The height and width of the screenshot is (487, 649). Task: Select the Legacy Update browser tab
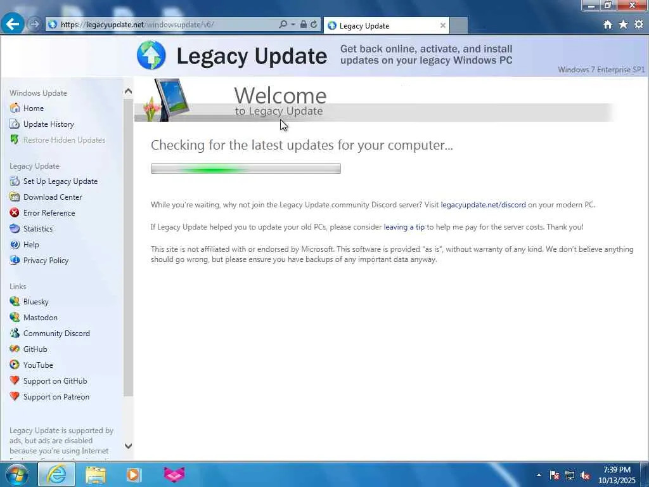tap(387, 25)
